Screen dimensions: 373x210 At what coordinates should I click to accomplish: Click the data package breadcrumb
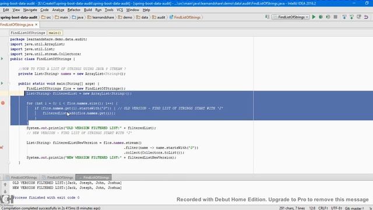click(x=142, y=17)
